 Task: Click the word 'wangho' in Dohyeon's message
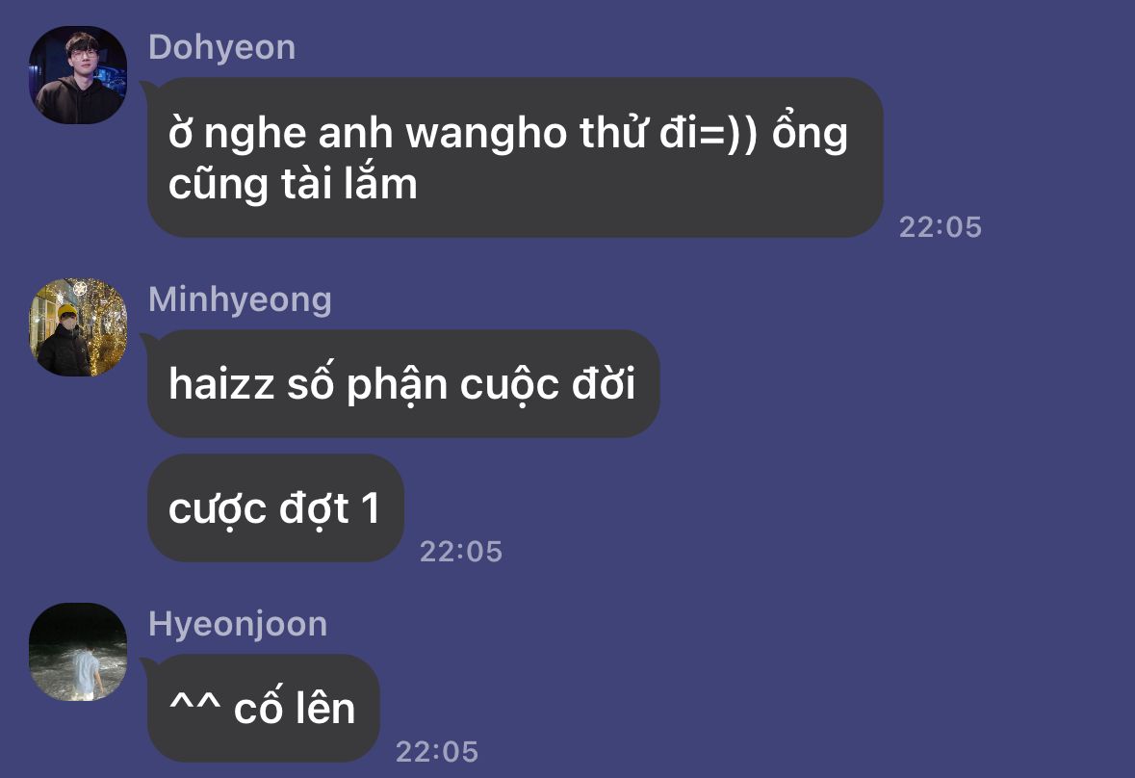click(486, 134)
